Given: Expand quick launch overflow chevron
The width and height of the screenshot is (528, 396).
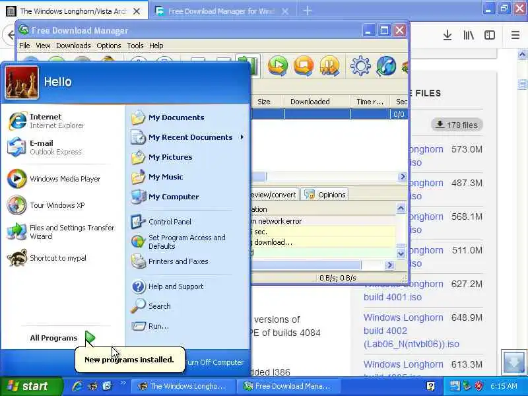Looking at the screenshot, I should point(123,383).
